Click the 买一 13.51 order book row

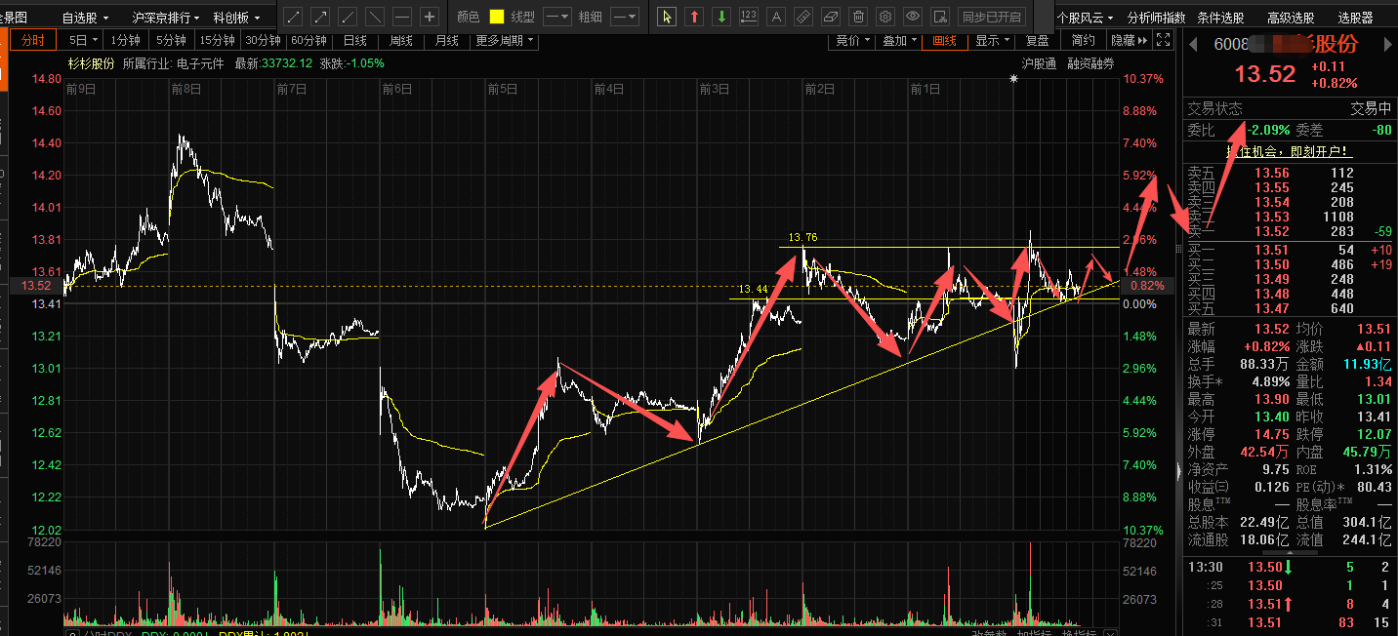(1289, 251)
